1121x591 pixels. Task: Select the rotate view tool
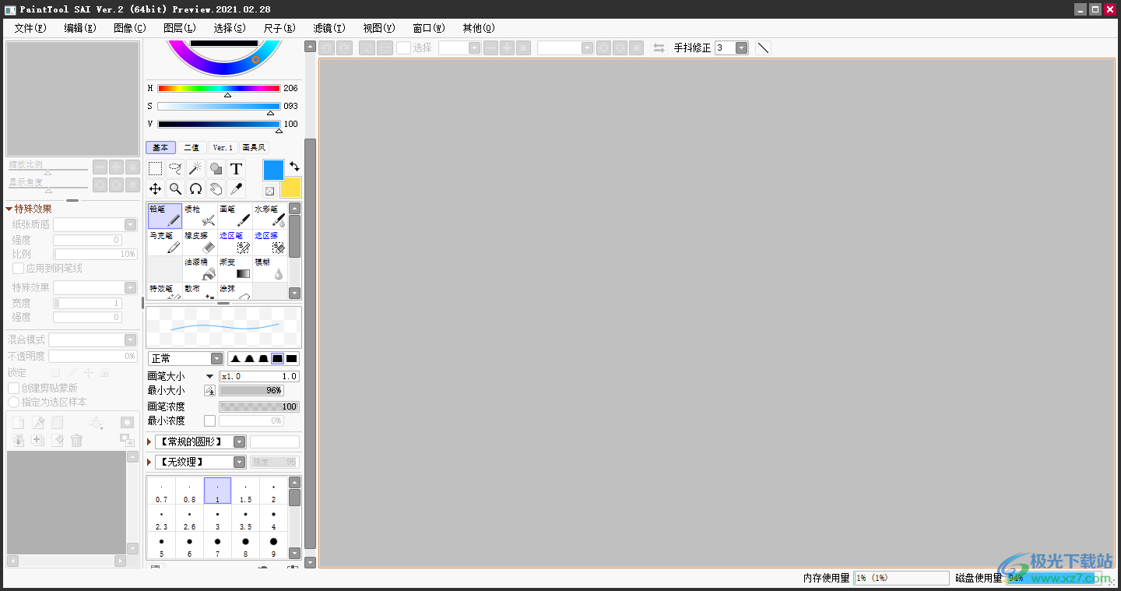pyautogui.click(x=196, y=188)
